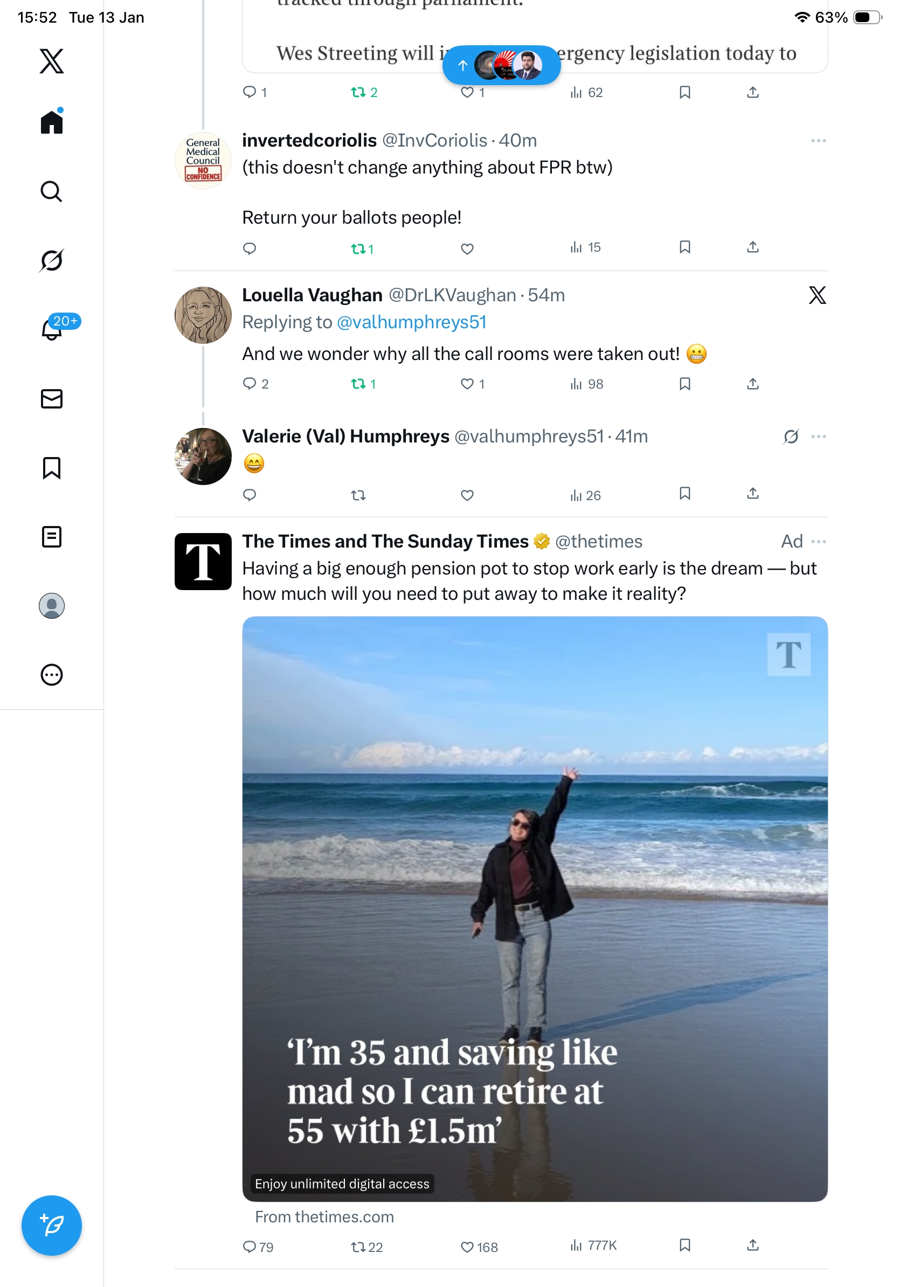This screenshot has width=899, height=1287.
Task: Open Lists icon in sidebar
Action: pos(52,536)
